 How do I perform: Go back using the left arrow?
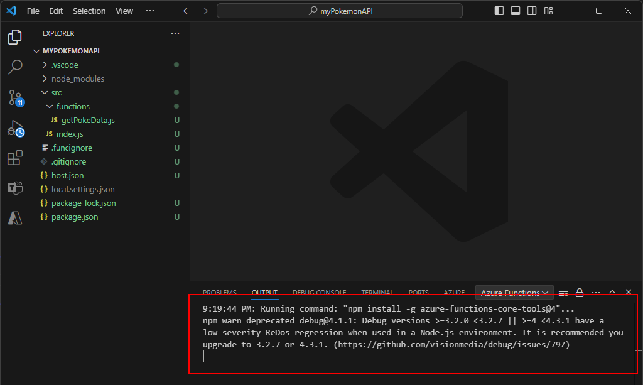coord(187,11)
